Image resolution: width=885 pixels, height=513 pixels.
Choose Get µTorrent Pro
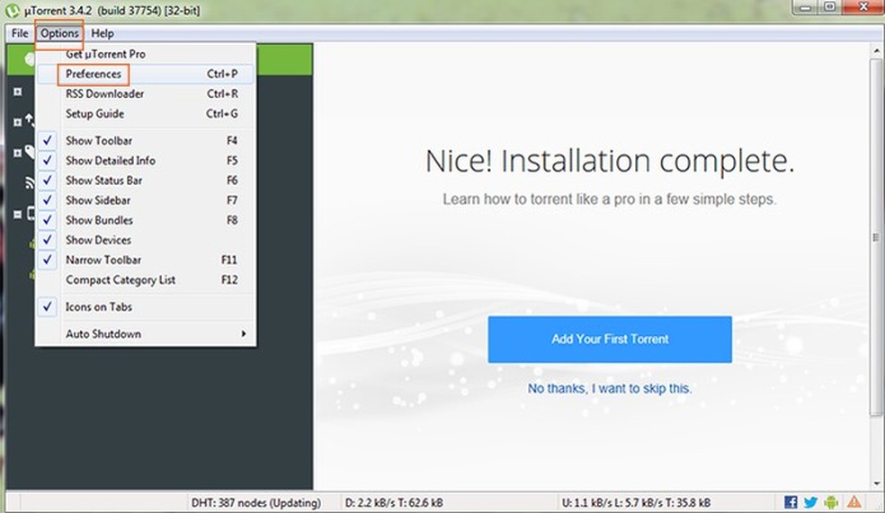coord(145,54)
